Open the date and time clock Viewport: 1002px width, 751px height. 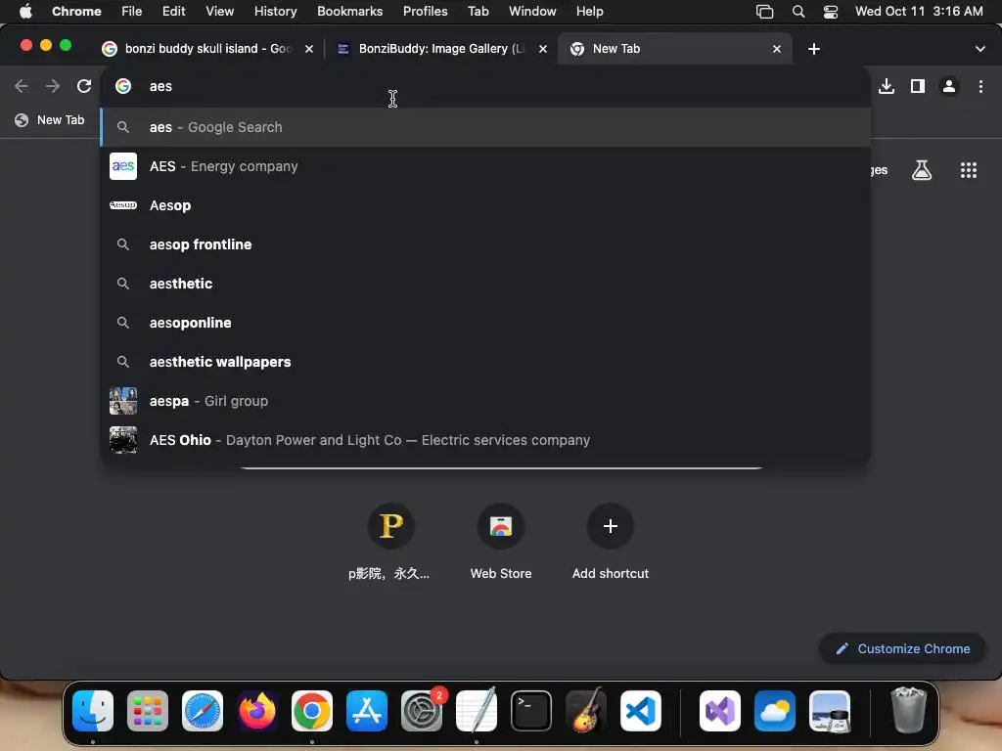coord(919,12)
